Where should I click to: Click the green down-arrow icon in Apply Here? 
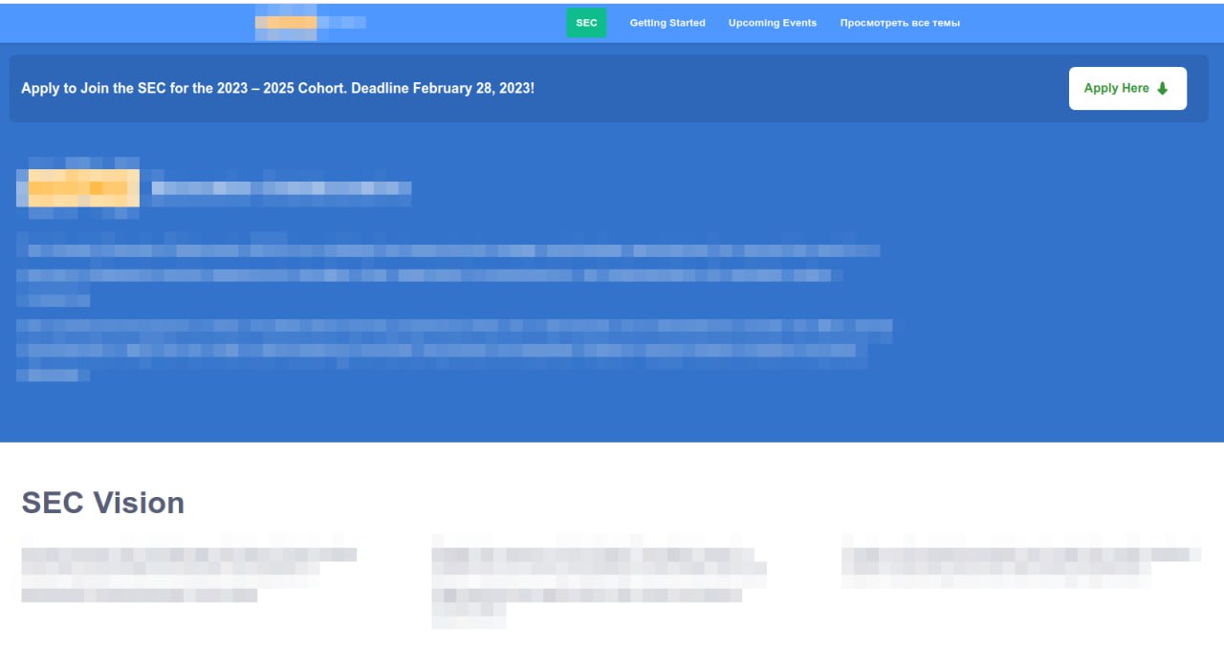pos(1163,89)
